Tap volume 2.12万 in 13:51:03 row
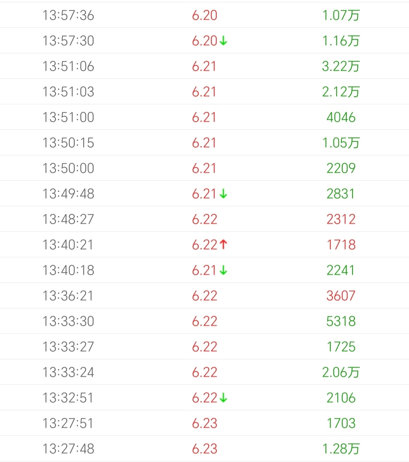The width and height of the screenshot is (409, 462). click(x=341, y=92)
